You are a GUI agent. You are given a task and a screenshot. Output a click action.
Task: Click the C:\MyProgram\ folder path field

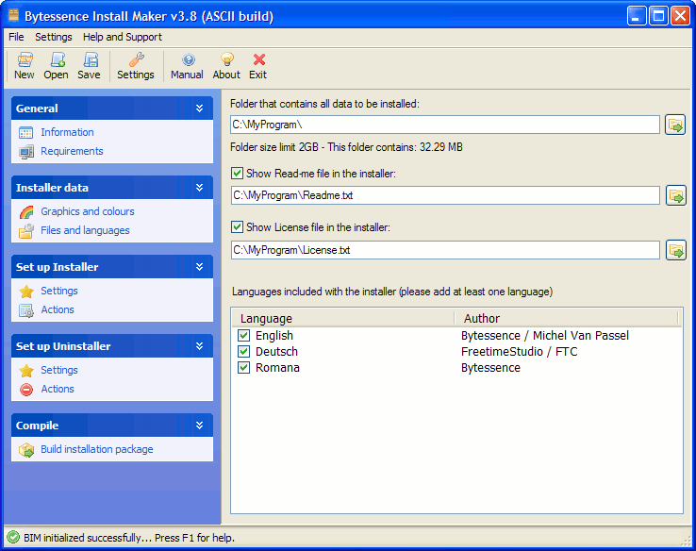[445, 125]
